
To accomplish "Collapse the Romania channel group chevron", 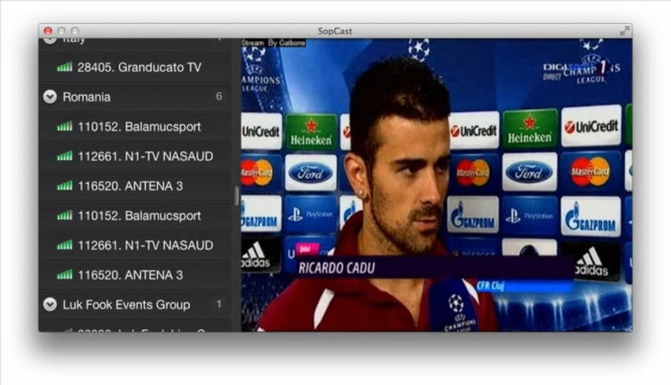I will [x=50, y=97].
